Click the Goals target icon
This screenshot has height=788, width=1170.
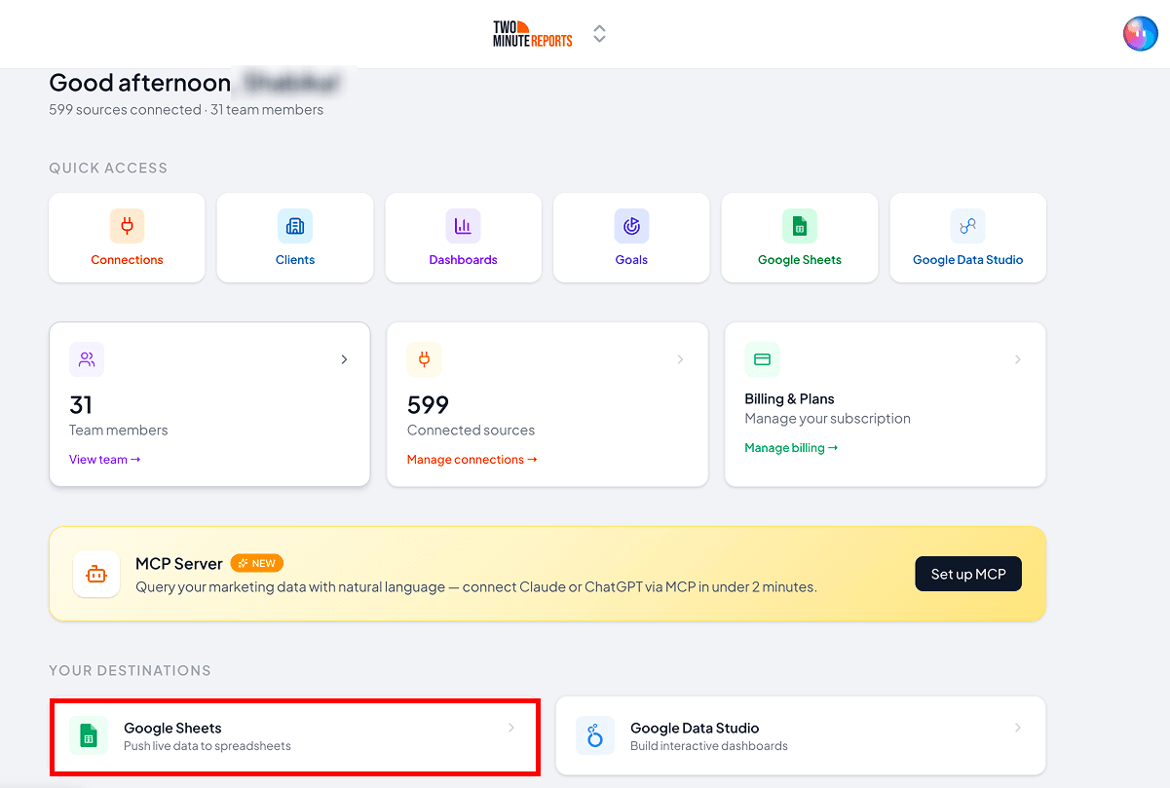pos(631,226)
